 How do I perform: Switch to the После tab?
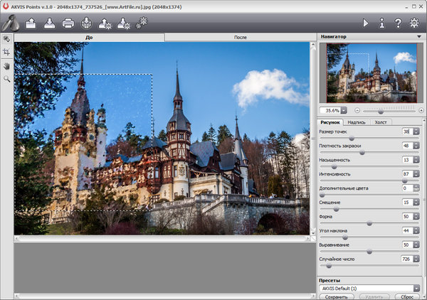pyautogui.click(x=240, y=36)
